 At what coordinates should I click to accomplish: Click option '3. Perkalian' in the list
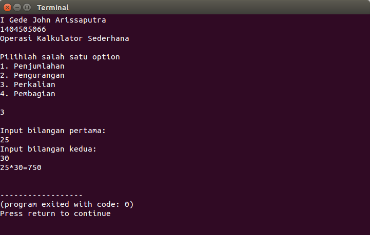(x=28, y=84)
